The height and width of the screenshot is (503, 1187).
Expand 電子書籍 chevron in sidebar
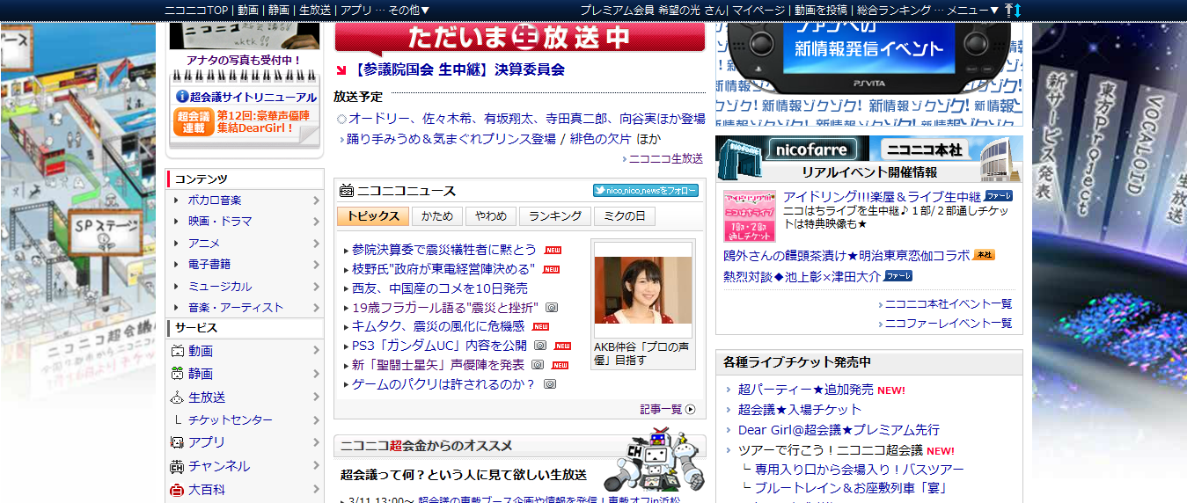pos(316,265)
